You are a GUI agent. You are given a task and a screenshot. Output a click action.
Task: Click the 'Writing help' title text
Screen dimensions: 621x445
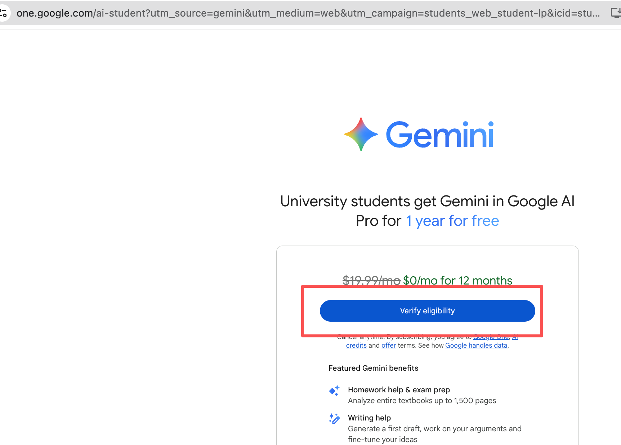click(x=369, y=418)
